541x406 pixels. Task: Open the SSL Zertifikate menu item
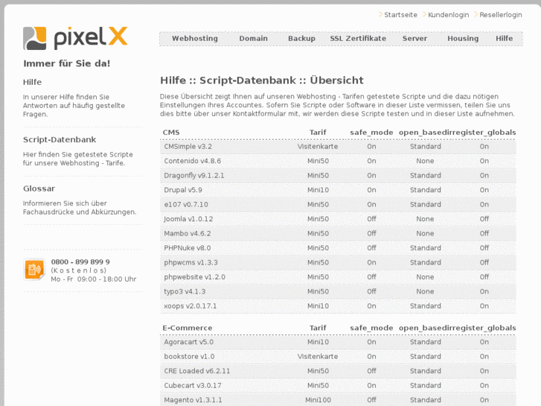(x=358, y=38)
